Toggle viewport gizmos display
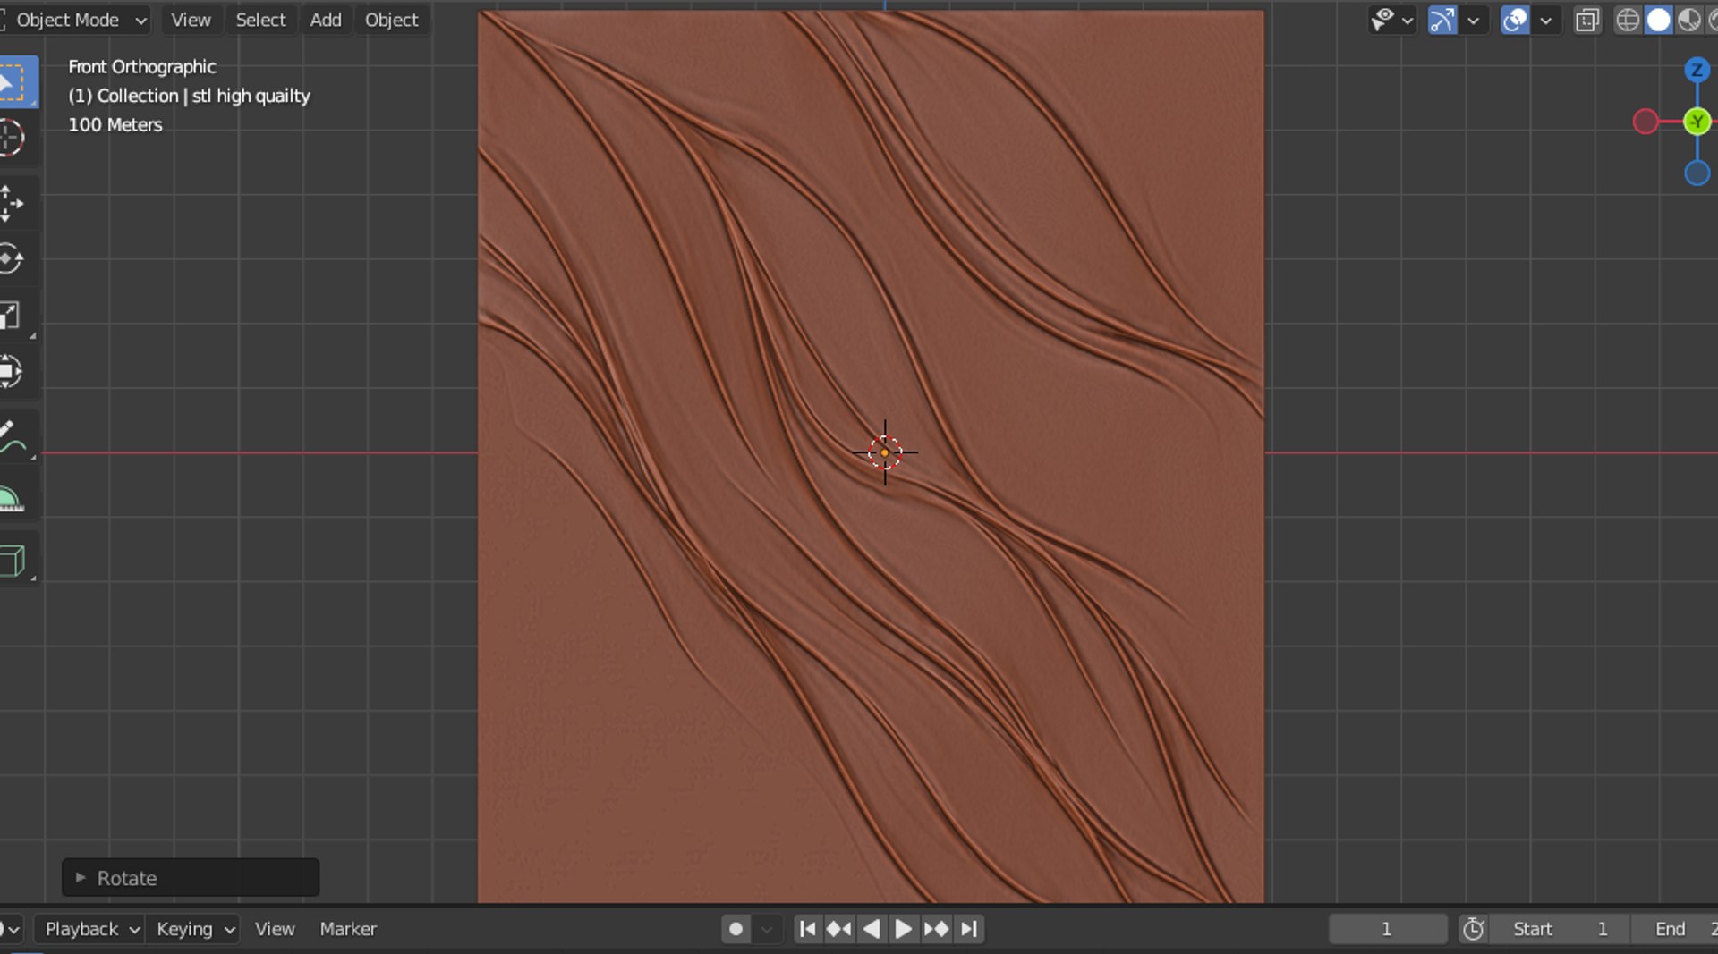 click(1442, 20)
